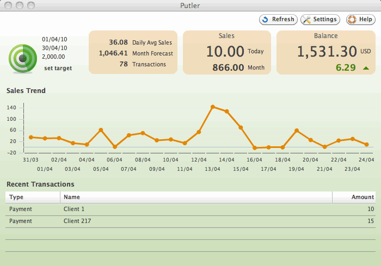Sort transactions by Amount column header
This screenshot has height=266, width=381.
(354, 197)
